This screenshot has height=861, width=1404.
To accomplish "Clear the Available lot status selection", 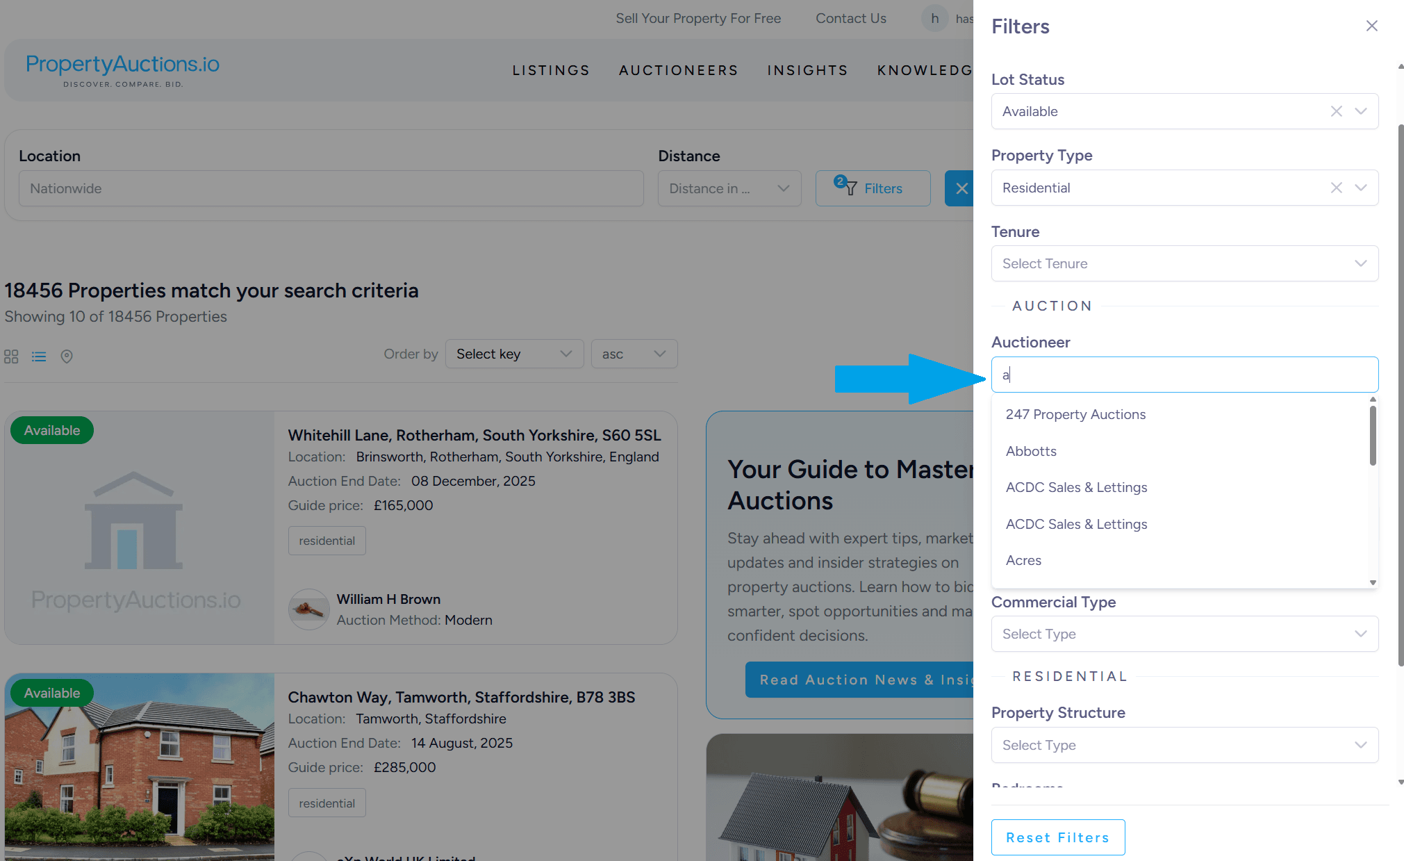I will coord(1336,111).
